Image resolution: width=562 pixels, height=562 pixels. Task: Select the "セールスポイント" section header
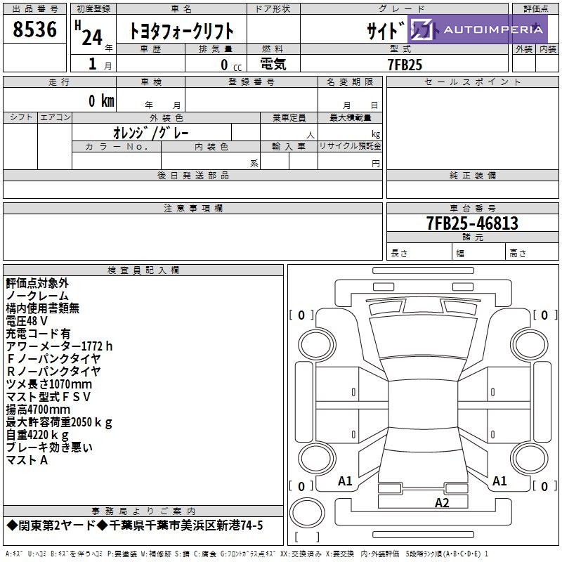tap(472, 82)
